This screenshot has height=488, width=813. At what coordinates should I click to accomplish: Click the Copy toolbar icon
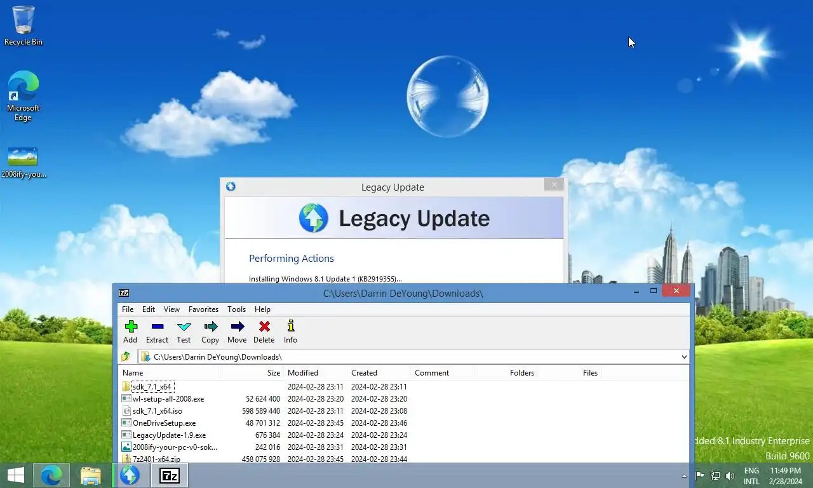tap(210, 332)
